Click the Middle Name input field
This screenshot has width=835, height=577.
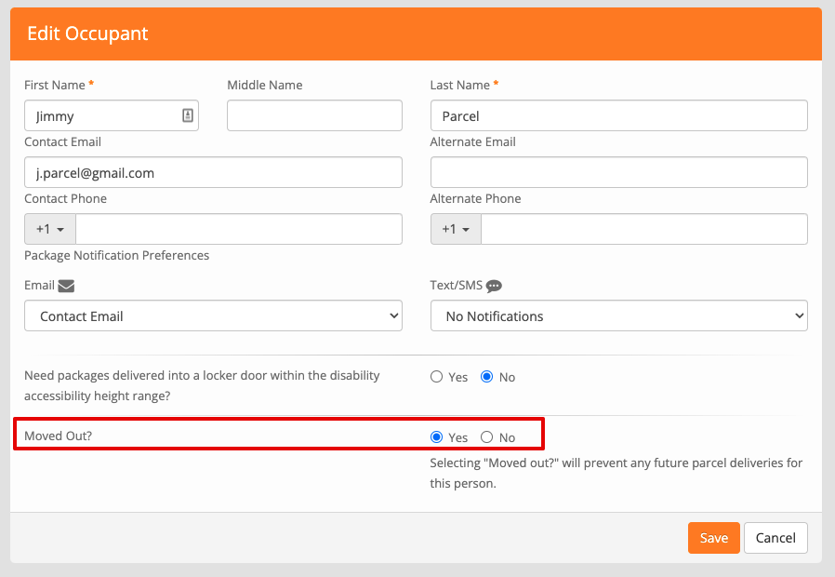point(314,115)
